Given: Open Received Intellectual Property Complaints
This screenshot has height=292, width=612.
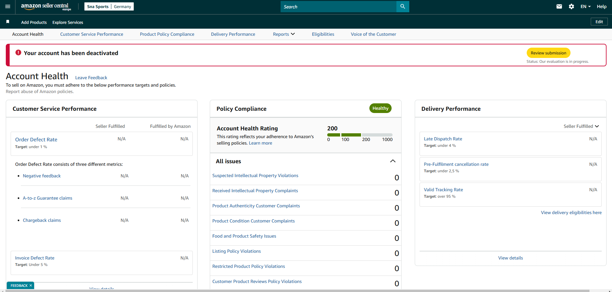Looking at the screenshot, I should (x=255, y=191).
